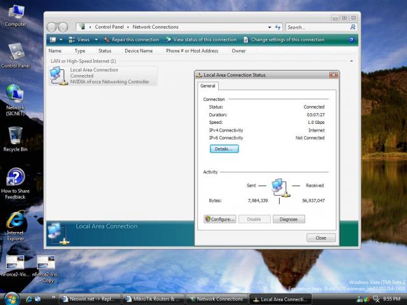This screenshot has width=407, height=305.
Task: Sort by Type column header
Action: pos(80,51)
